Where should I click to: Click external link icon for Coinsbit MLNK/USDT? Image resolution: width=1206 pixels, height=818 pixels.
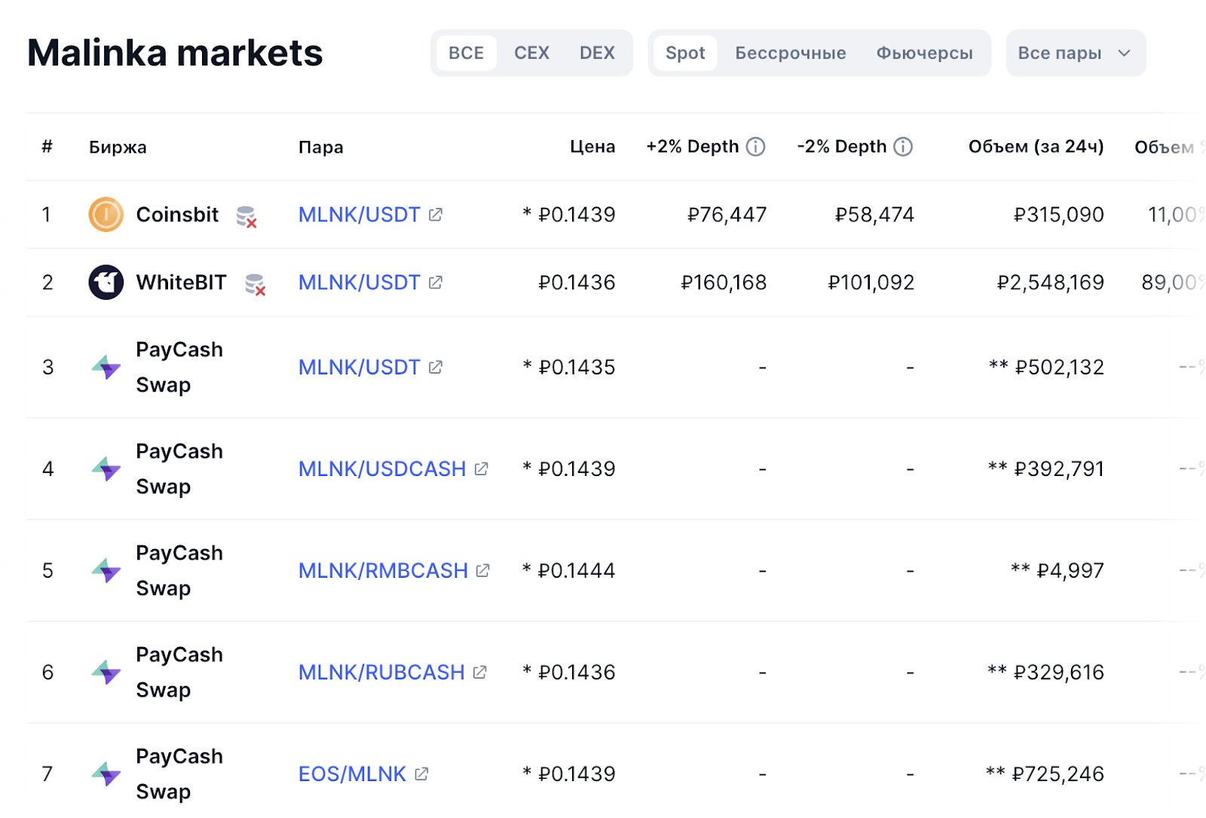pyautogui.click(x=436, y=215)
